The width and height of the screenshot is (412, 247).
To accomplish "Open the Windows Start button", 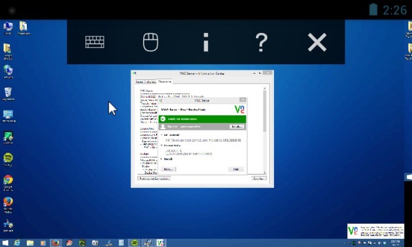I will tap(5, 243).
